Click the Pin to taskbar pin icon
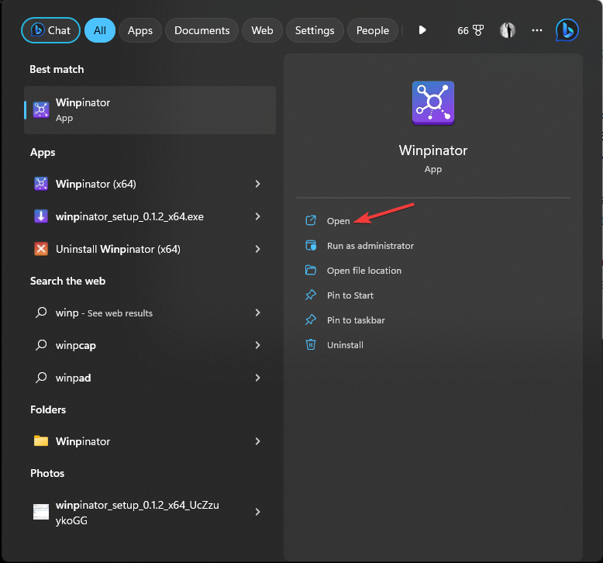603x563 pixels. click(311, 319)
